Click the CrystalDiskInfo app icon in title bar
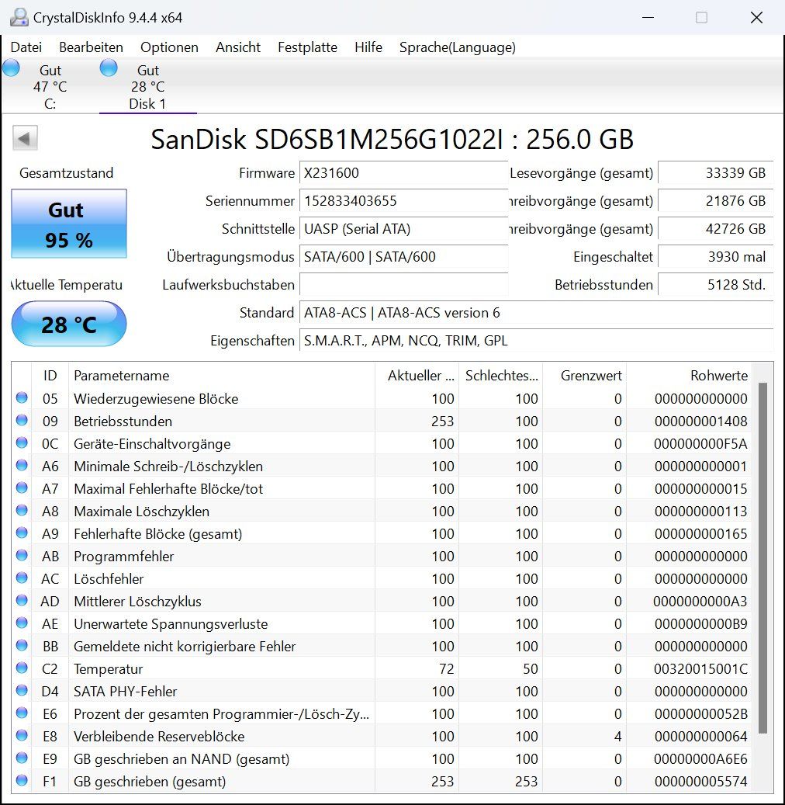785x805 pixels. click(x=19, y=17)
